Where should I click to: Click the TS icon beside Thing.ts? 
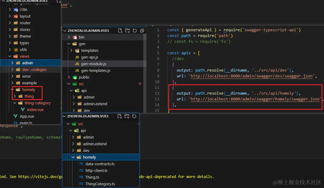click(81, 177)
